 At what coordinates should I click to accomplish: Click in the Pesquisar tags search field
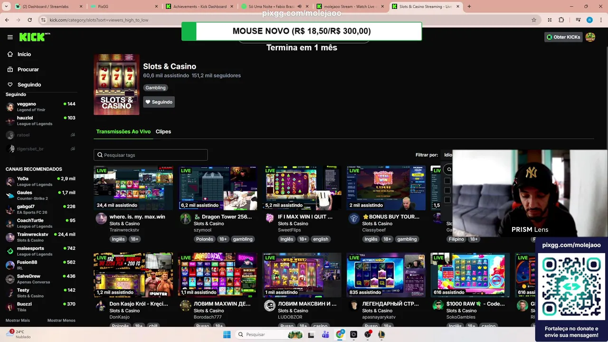151,155
